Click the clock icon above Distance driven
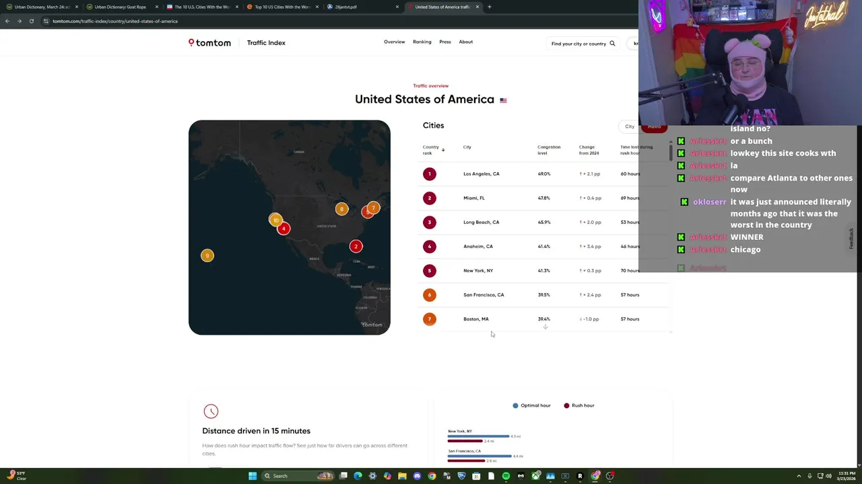The width and height of the screenshot is (862, 484). tap(211, 411)
